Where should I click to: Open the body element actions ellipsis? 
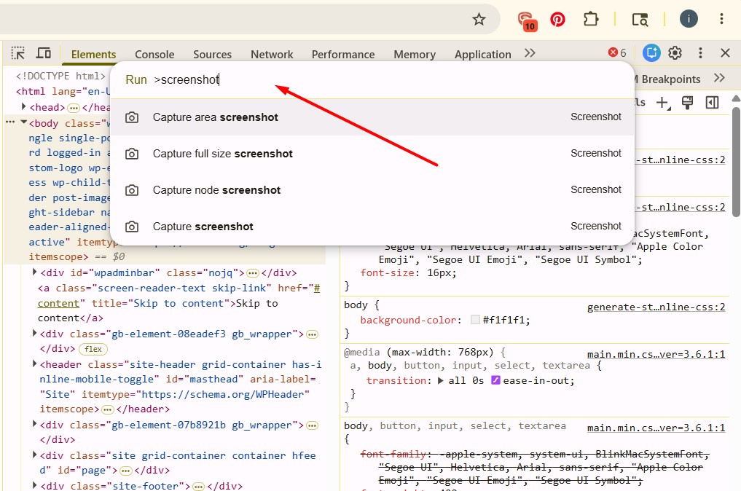10,122
